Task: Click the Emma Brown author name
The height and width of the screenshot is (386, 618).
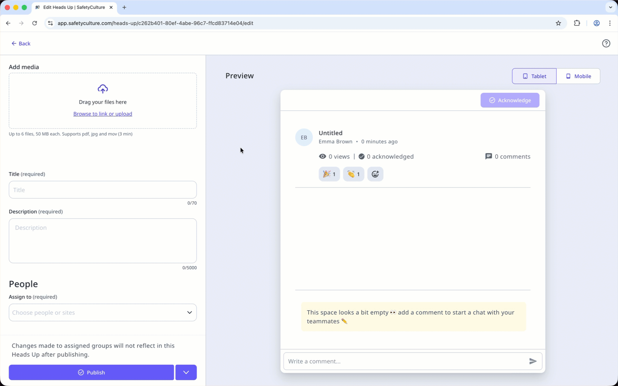Action: coord(335,142)
